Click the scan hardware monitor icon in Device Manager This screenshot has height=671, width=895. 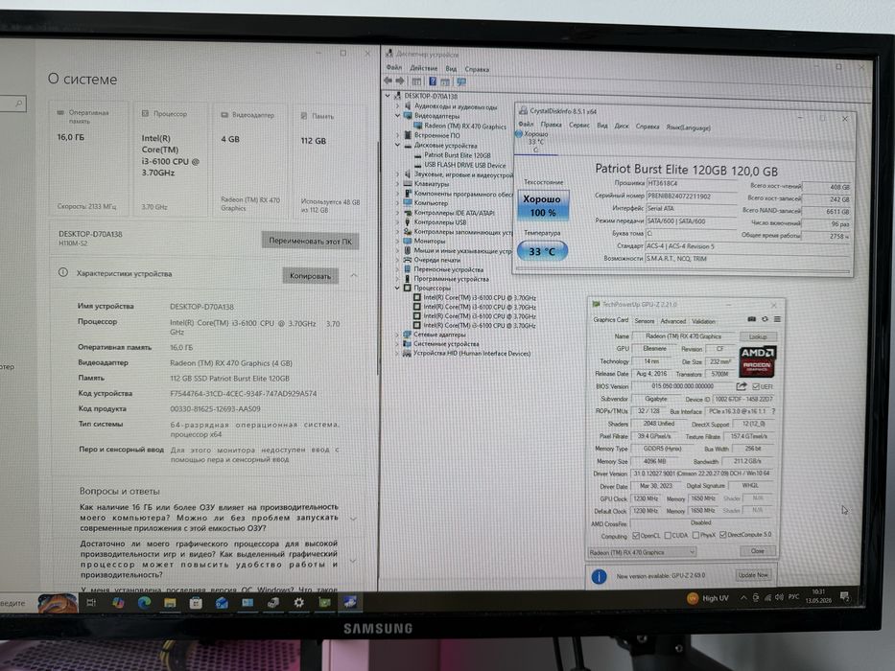[x=461, y=82]
